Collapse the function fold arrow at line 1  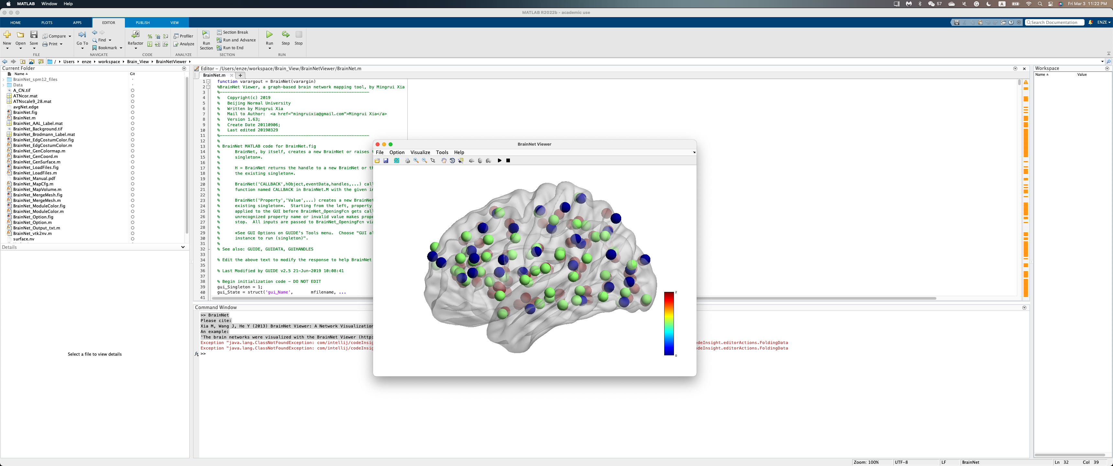209,81
